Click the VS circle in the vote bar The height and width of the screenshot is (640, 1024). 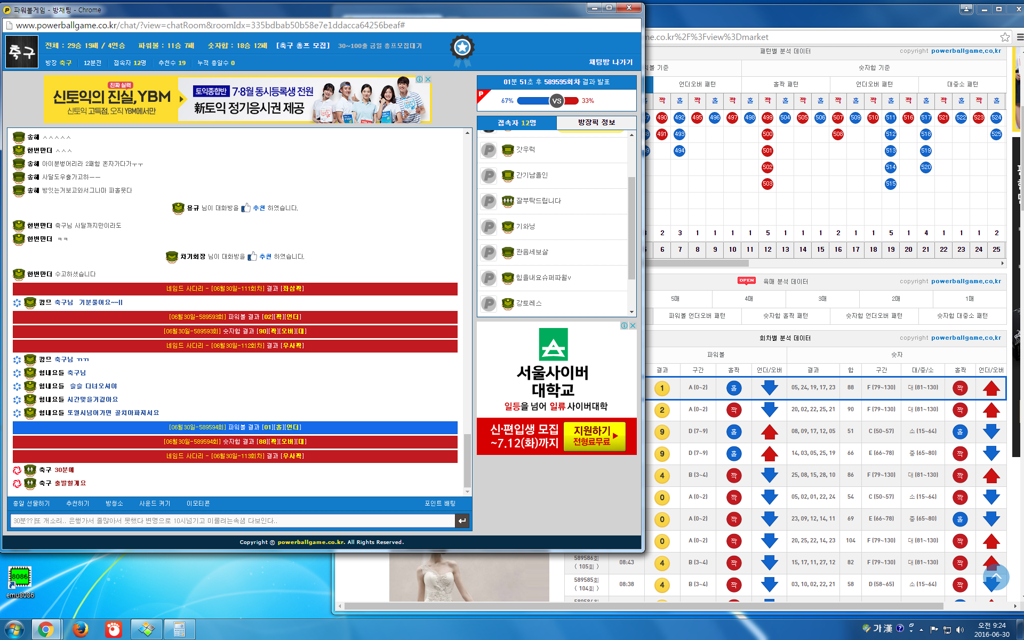pyautogui.click(x=557, y=101)
